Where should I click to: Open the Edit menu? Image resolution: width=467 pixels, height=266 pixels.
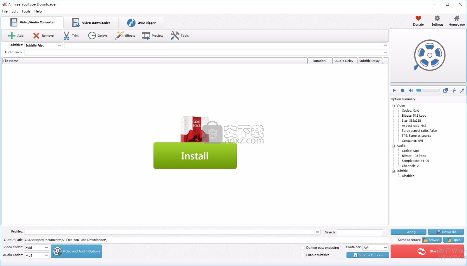point(15,11)
